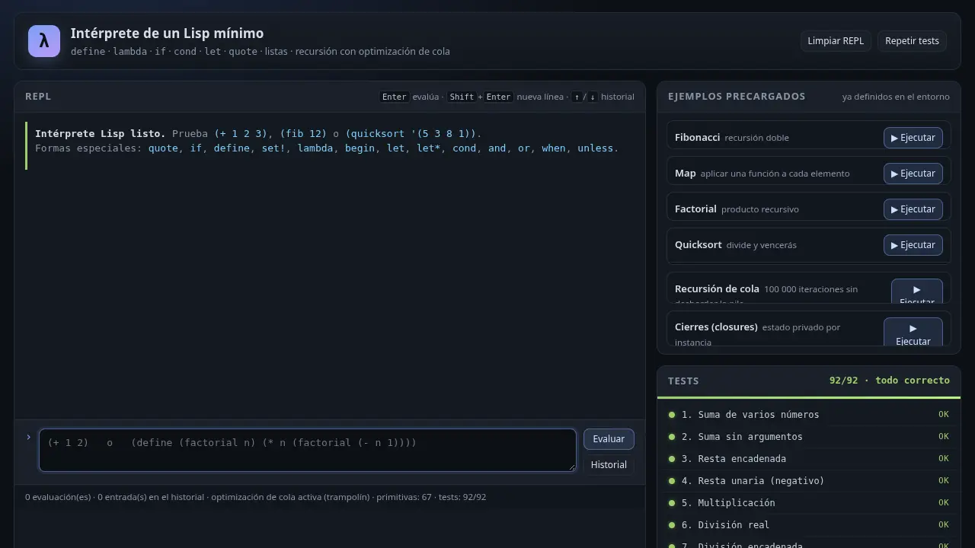Open the Historial button
Screen dimensions: 975x548
click(609, 465)
